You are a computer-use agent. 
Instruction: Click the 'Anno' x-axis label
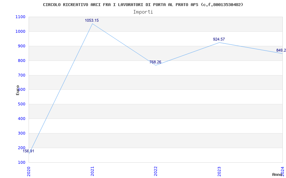277,174
